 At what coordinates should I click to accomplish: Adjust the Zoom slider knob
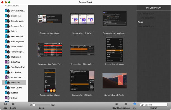coord(34,105)
